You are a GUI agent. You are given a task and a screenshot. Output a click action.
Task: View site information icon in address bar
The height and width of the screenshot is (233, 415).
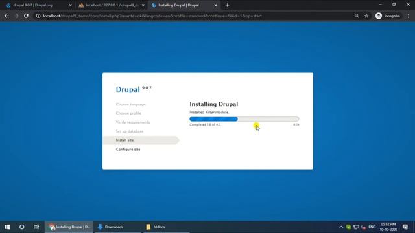pos(38,16)
